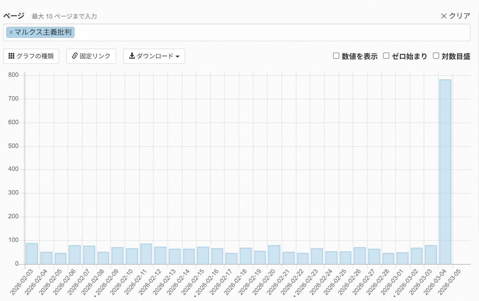Screen dimensions: 479x301
Task: Open the 固定リンク permalink button
Action: click(x=91, y=56)
